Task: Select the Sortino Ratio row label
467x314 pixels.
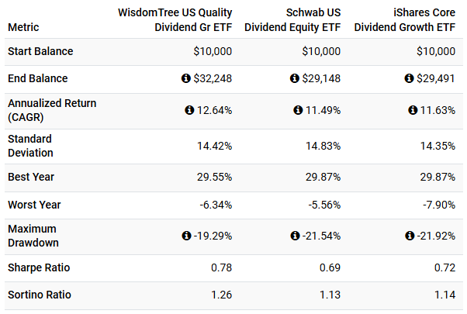Action: [x=40, y=295]
